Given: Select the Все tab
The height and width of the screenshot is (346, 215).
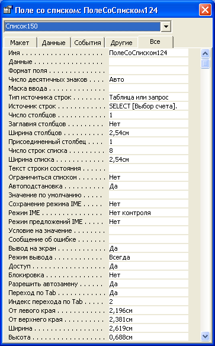Looking at the screenshot, I should tap(155, 41).
